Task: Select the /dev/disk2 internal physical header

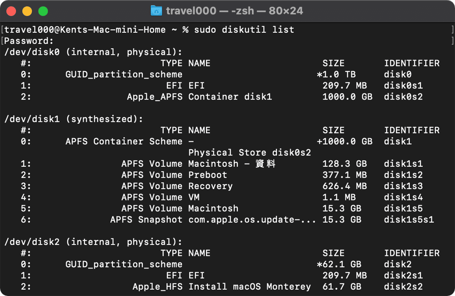Action: 93,242
